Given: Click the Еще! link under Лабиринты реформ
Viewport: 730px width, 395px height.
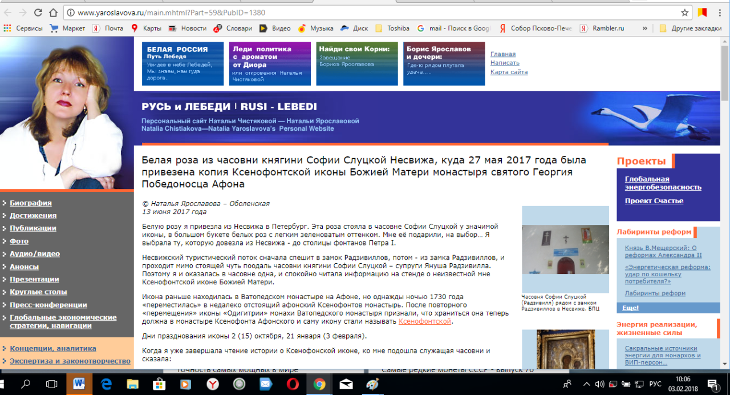Looking at the screenshot, I should (630, 308).
